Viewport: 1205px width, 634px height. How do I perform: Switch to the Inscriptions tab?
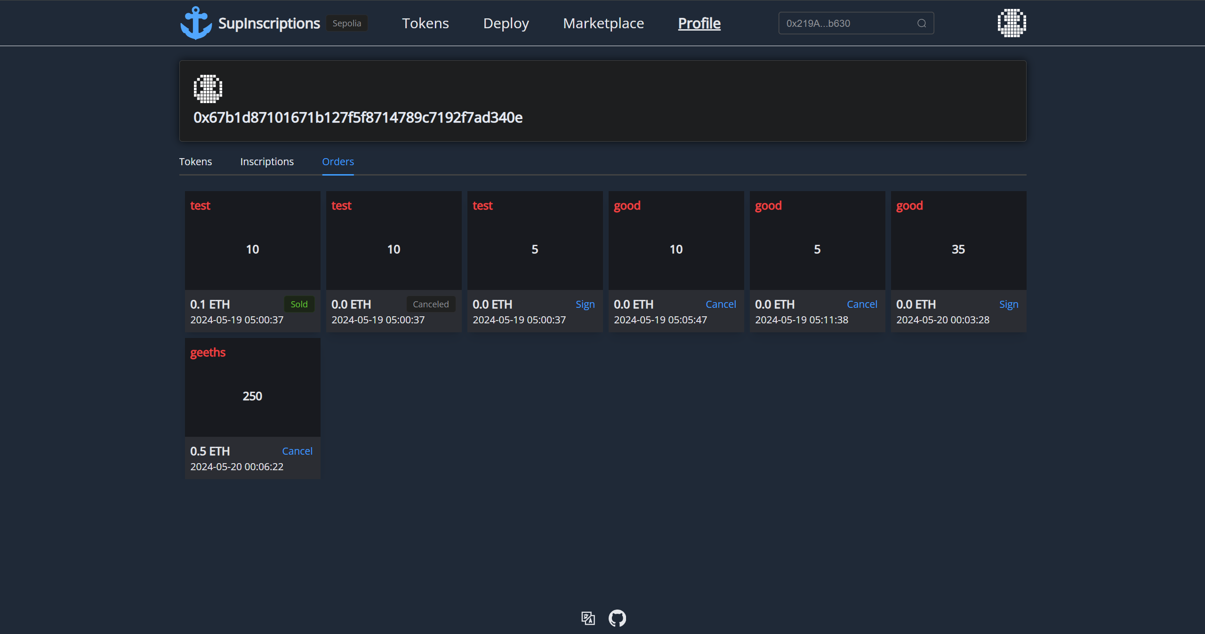point(267,161)
